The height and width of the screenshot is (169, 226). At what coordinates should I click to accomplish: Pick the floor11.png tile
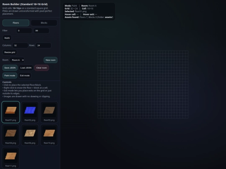(x=10, y=158)
